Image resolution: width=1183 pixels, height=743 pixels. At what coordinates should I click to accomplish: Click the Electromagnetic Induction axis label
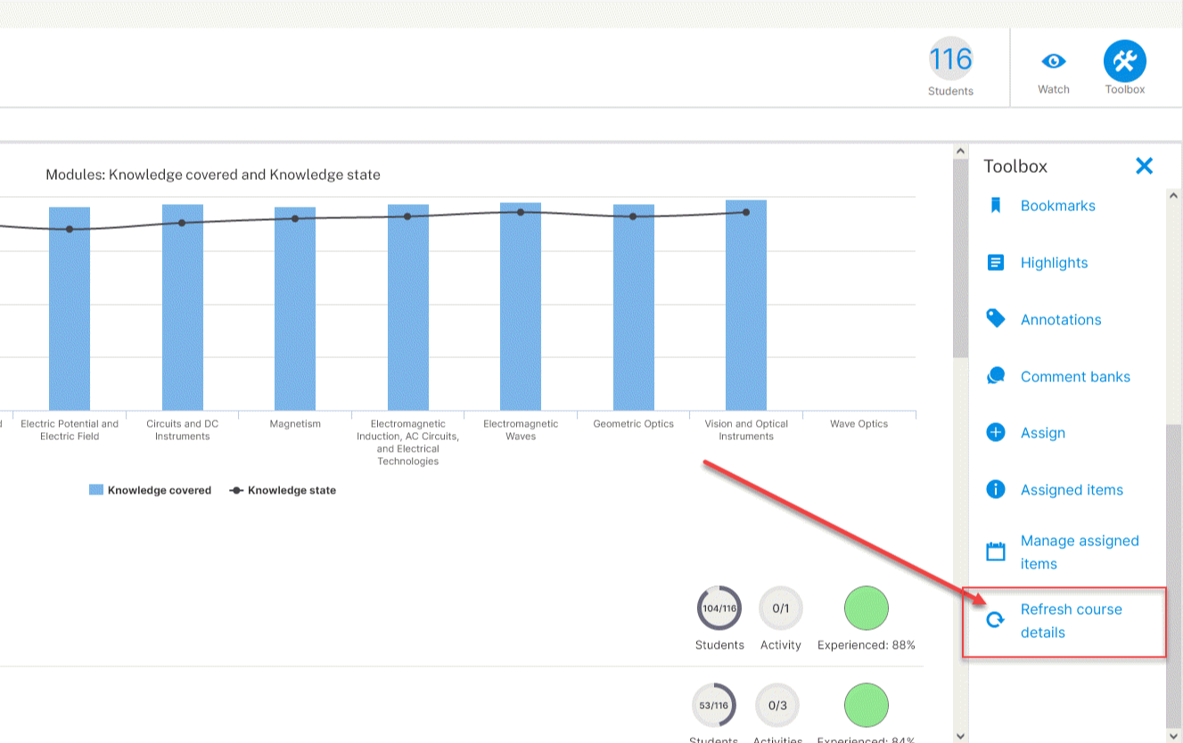click(407, 443)
